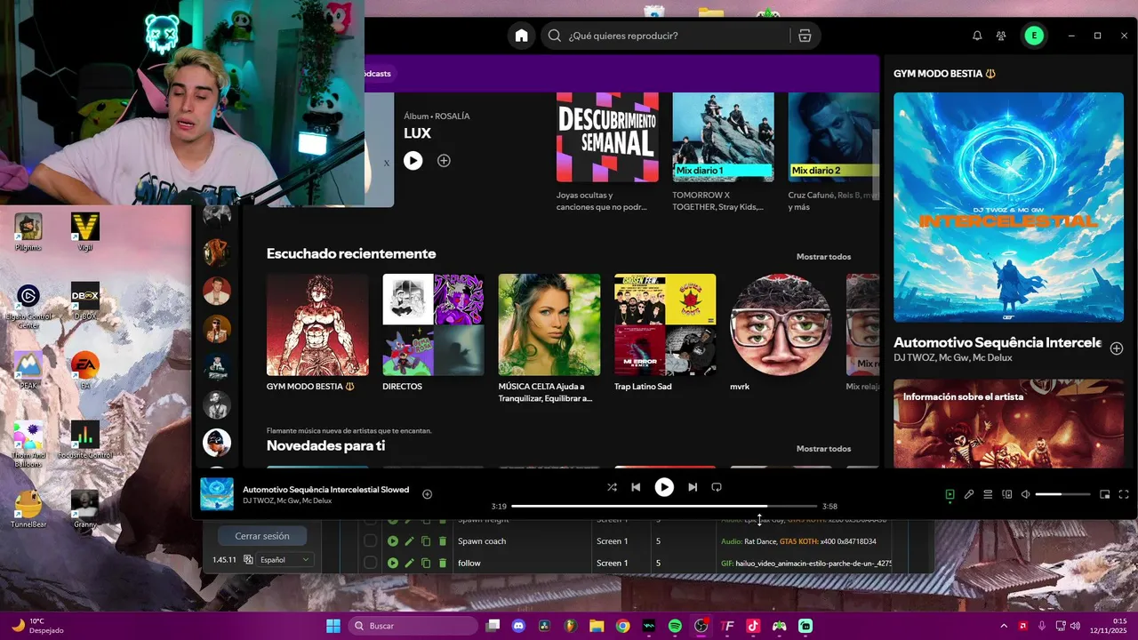The width and height of the screenshot is (1138, 640).
Task: Play the LUX album by ROSALÍA
Action: [413, 161]
